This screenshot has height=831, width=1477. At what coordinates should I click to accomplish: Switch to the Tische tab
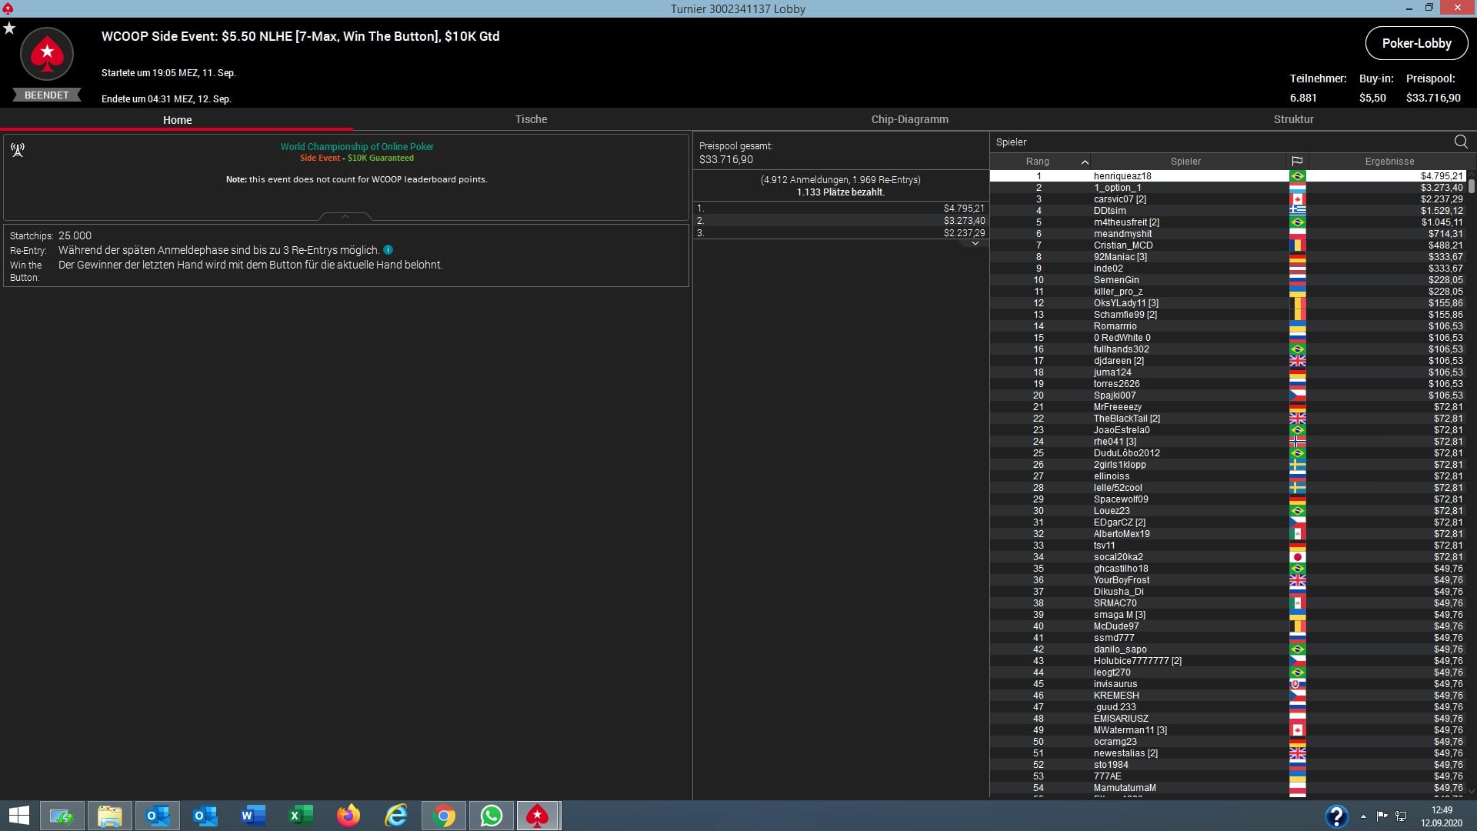(531, 119)
